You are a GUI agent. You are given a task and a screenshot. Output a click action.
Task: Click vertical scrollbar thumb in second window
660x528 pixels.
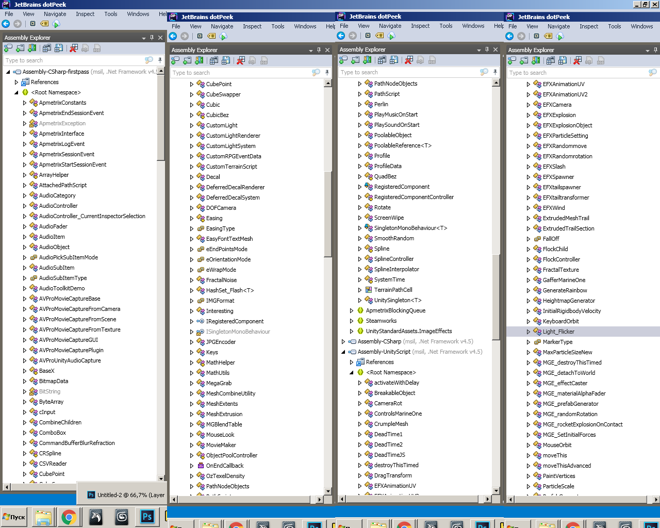point(328,213)
